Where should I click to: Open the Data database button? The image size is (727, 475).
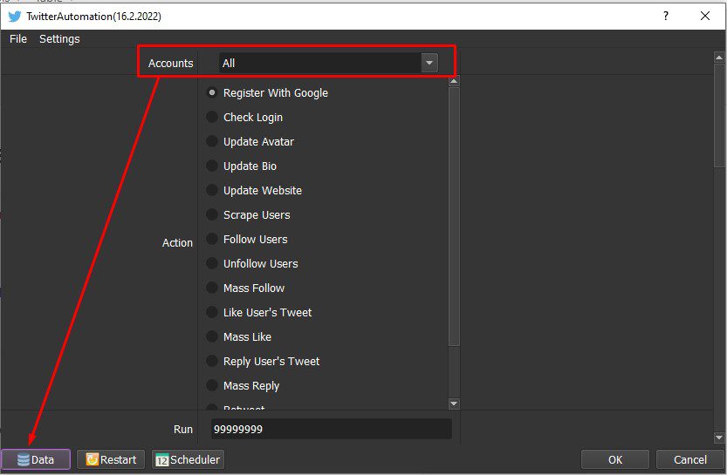point(36,459)
